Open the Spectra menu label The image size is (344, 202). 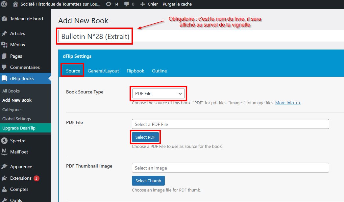pos(18,141)
